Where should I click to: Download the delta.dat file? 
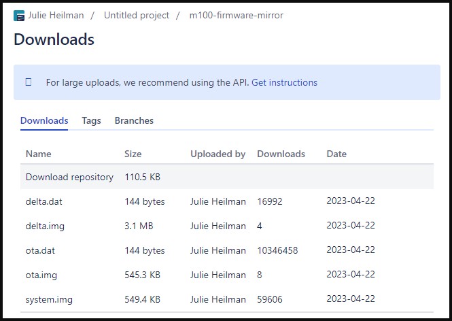tap(45, 201)
